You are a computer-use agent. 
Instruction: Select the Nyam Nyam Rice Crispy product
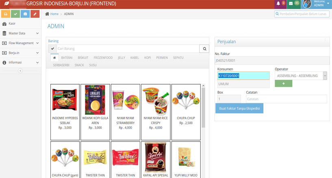[156, 112]
